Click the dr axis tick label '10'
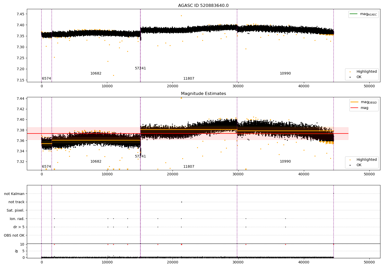 22,244
